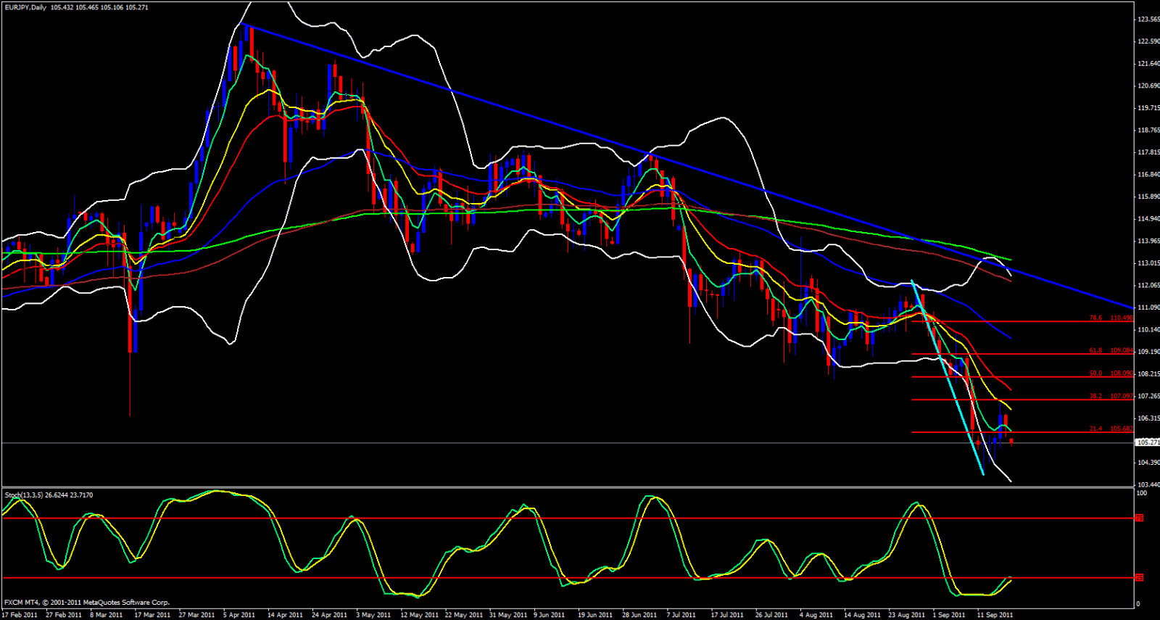Click the 27 Mar 2011 date label
1160x620 pixels.
196,615
